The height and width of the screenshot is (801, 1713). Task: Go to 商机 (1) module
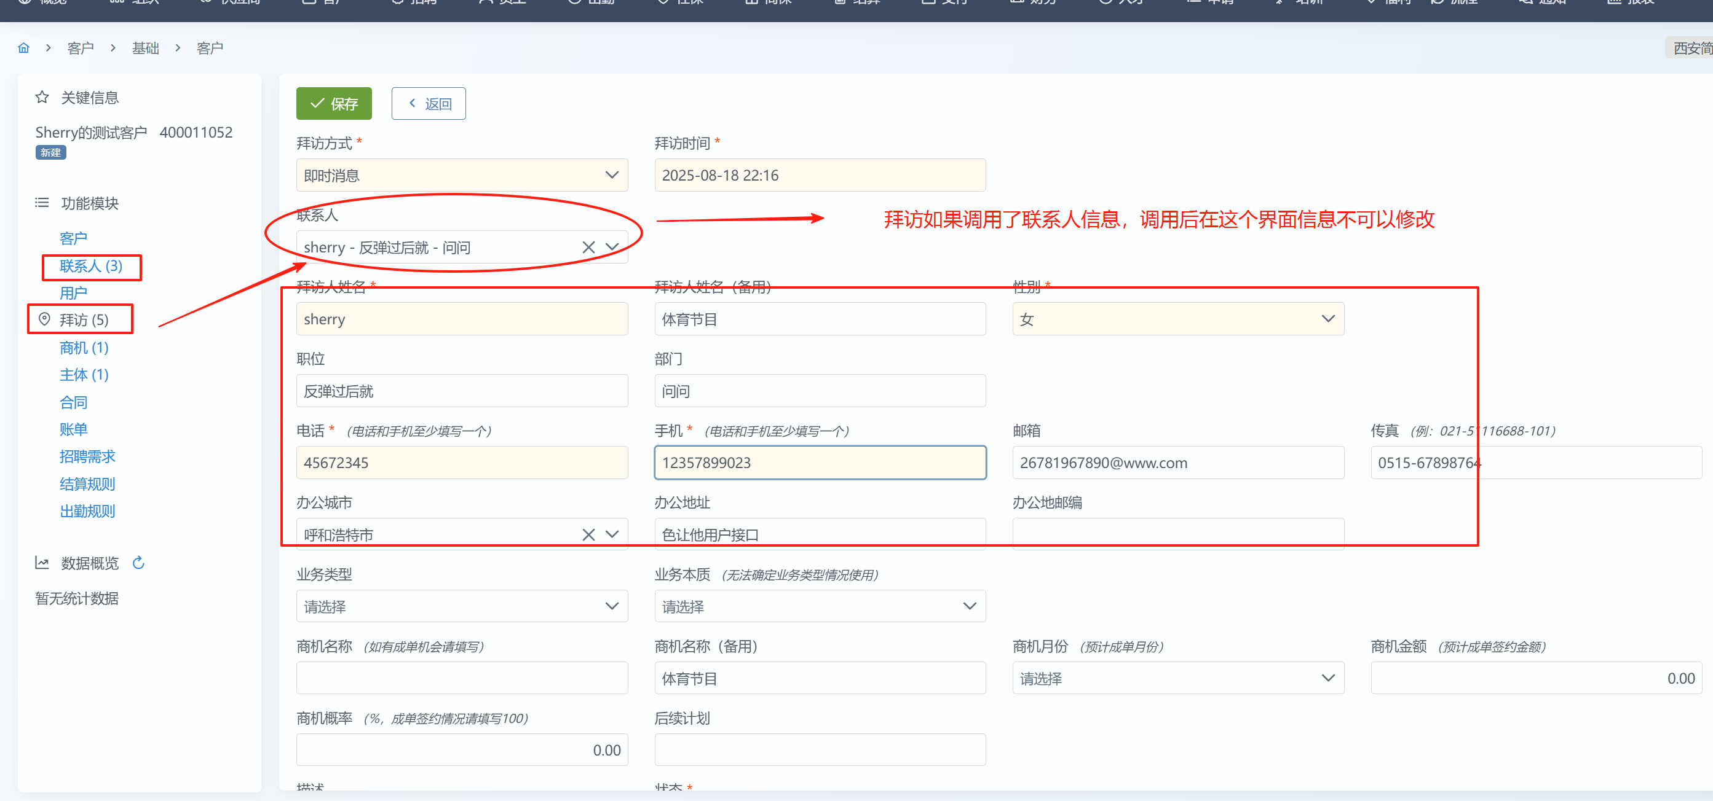point(84,348)
